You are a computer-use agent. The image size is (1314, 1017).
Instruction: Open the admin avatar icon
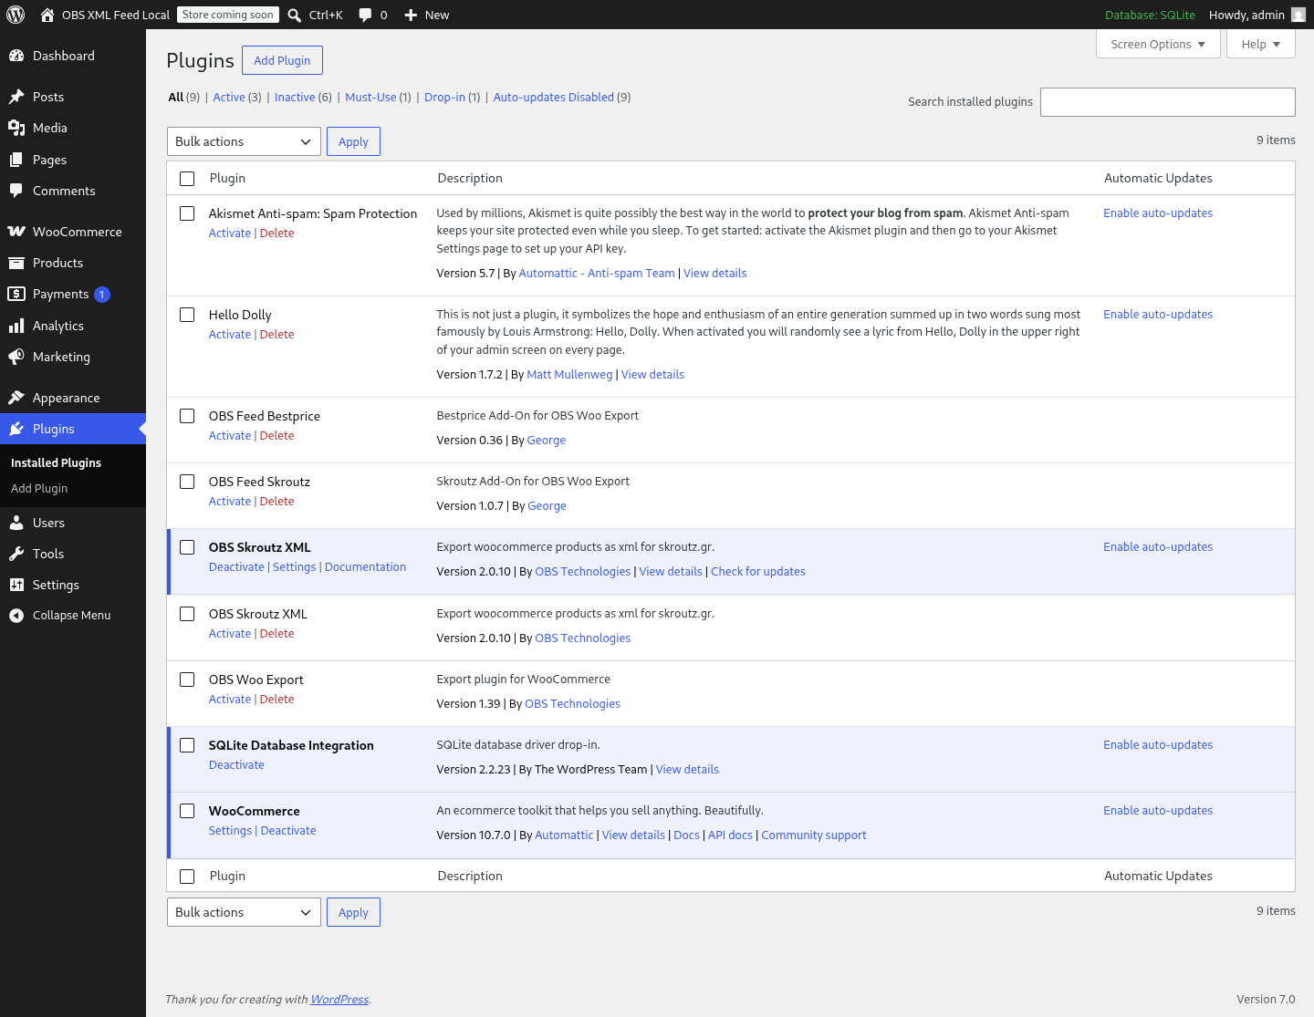coord(1298,15)
